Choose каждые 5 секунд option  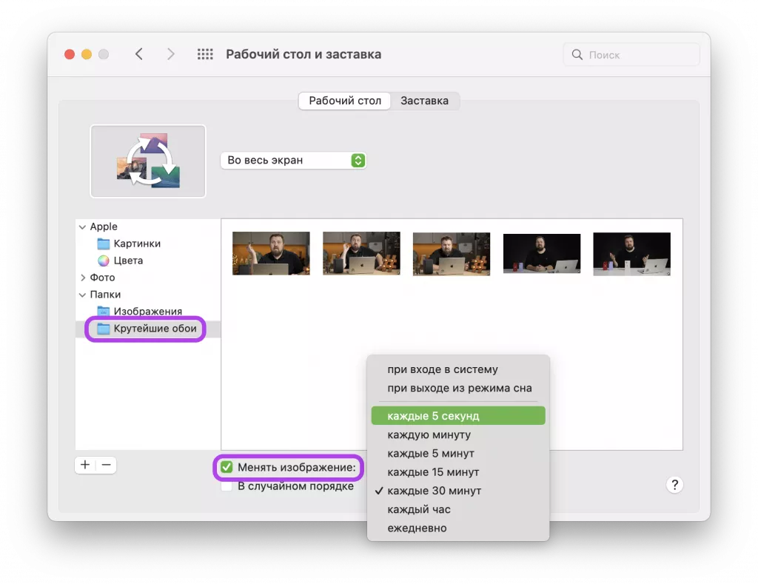458,416
